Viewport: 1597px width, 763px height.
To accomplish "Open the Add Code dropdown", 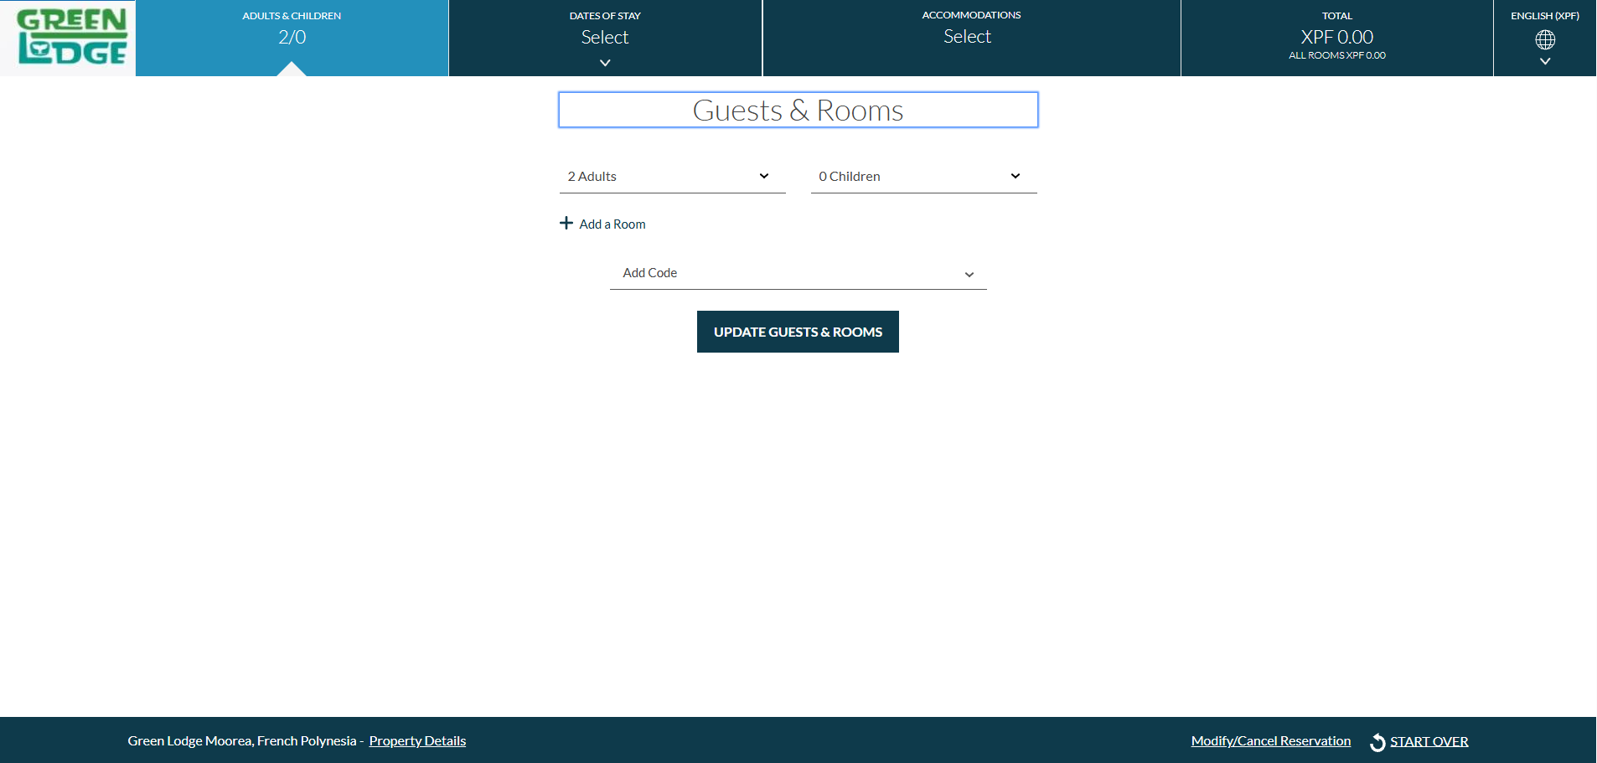I will (797, 273).
